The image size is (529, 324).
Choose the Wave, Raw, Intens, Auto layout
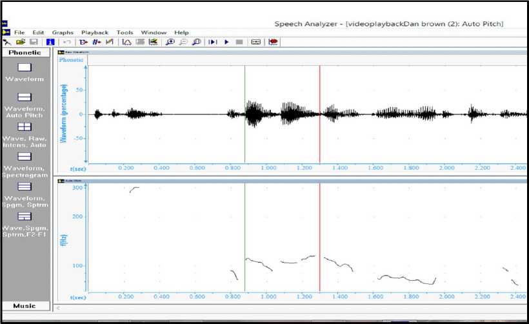pos(24,127)
